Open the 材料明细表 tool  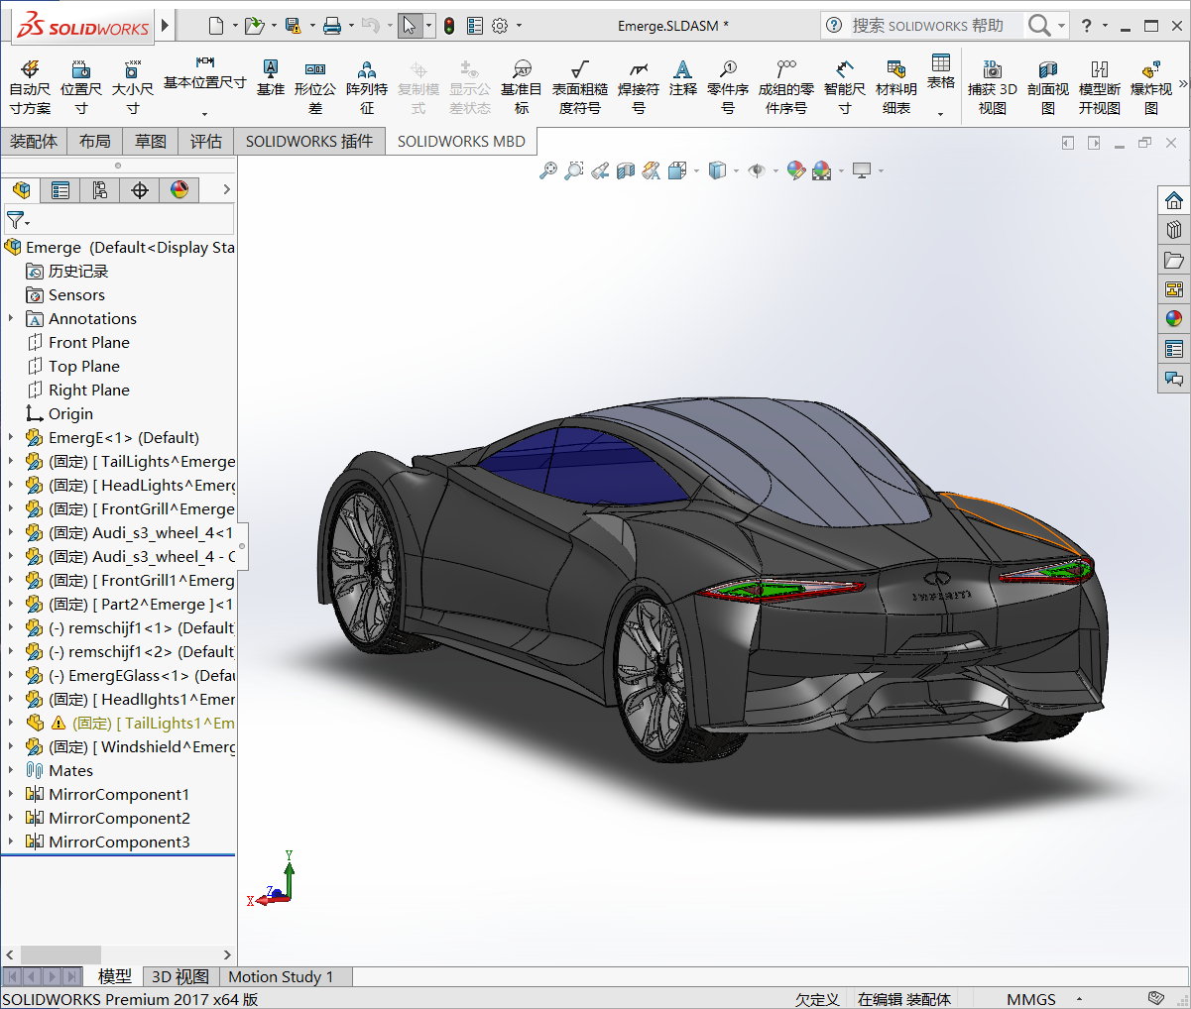click(x=896, y=86)
